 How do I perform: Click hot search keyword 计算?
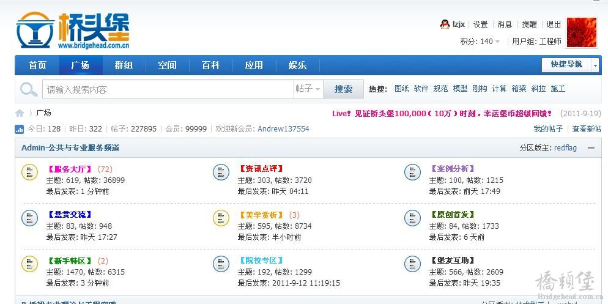[499, 89]
